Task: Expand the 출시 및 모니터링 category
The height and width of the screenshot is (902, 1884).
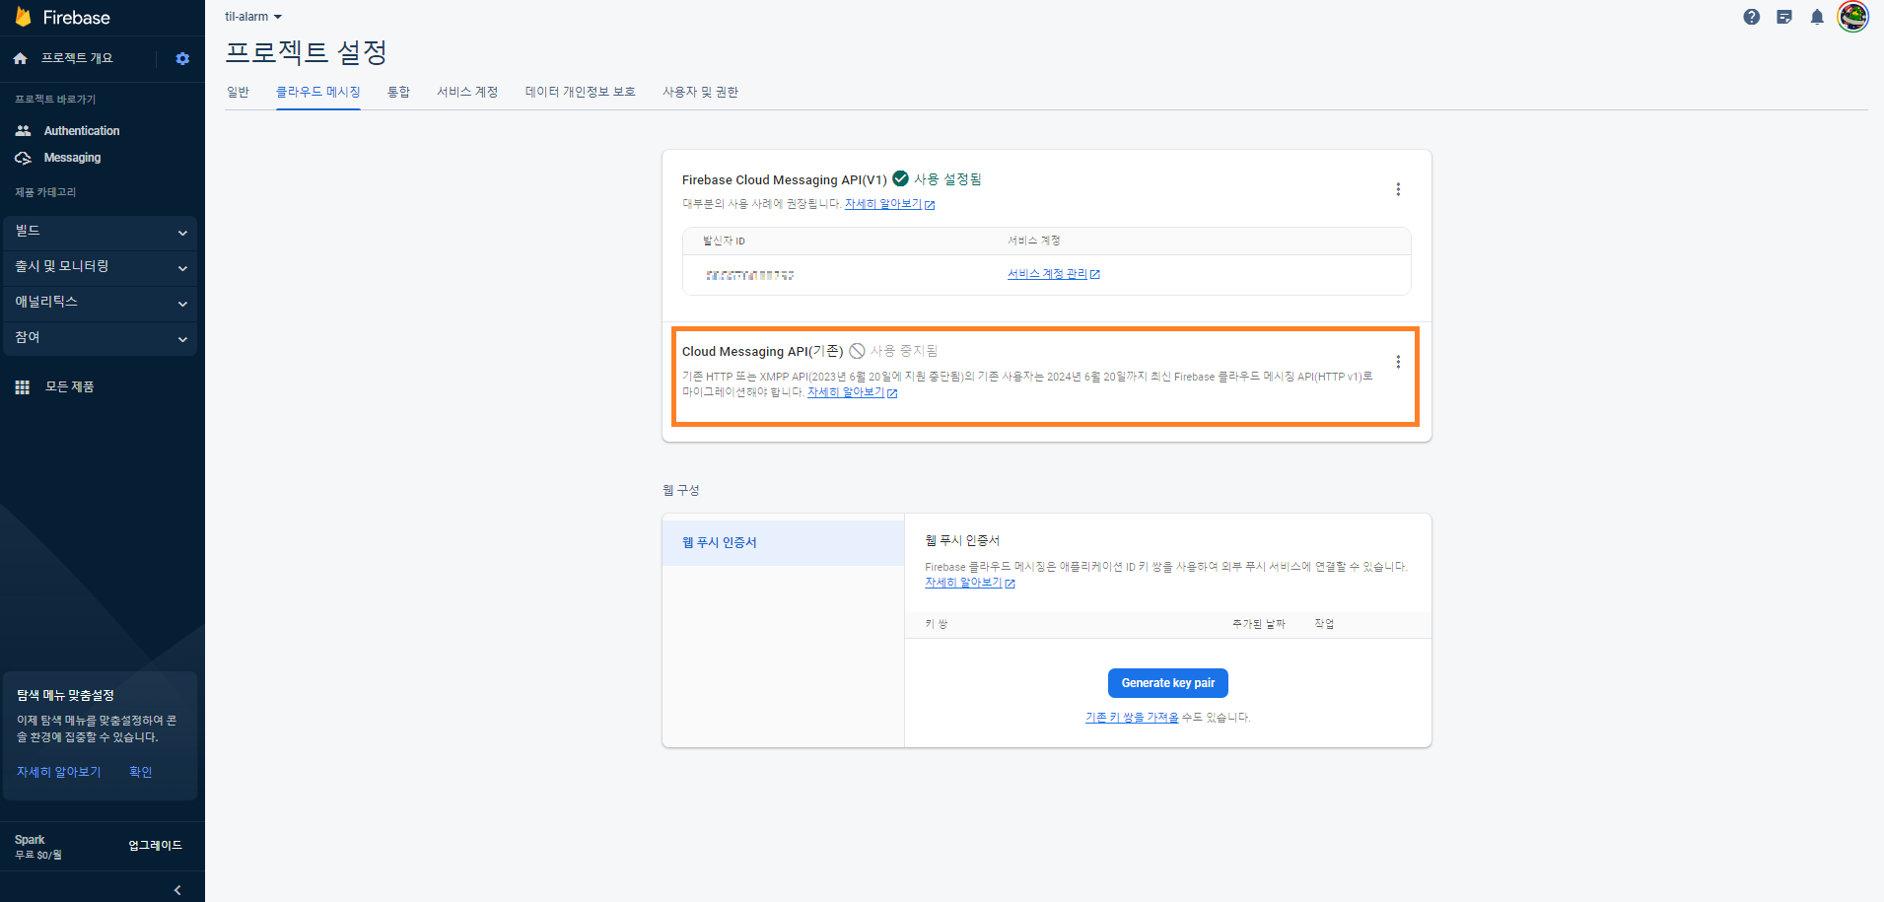Action: pyautogui.click(x=101, y=267)
